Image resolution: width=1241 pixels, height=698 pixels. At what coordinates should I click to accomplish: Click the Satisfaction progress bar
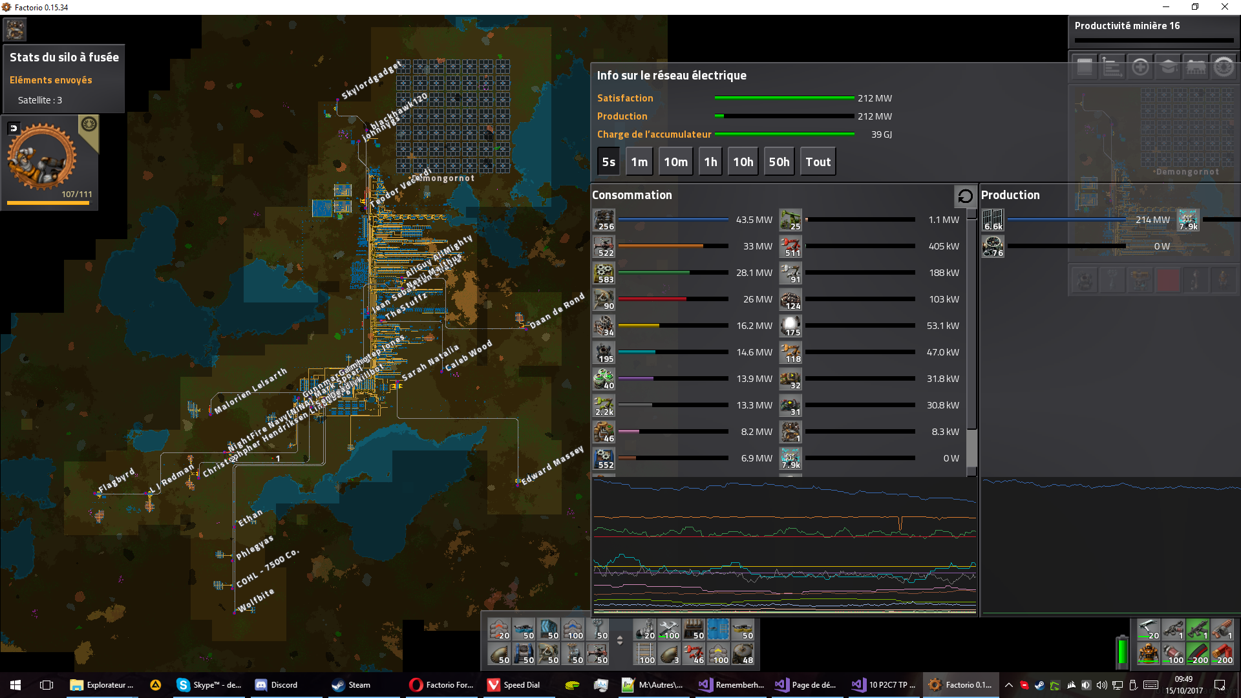[784, 98]
